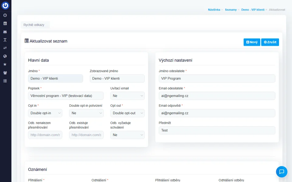Open the Odb. vyžaduje schválení dropdown

(127, 135)
